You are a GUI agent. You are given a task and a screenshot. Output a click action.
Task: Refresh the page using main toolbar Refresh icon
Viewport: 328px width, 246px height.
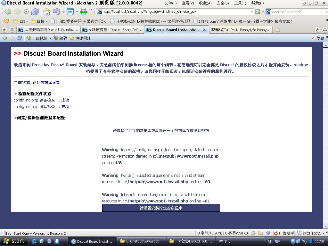click(35, 12)
